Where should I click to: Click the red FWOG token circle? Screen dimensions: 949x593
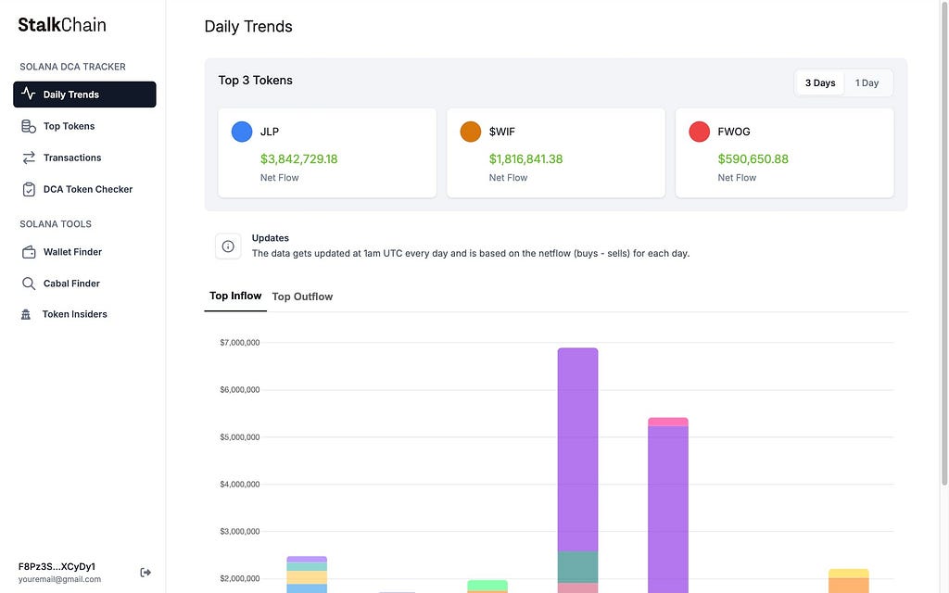tap(699, 132)
